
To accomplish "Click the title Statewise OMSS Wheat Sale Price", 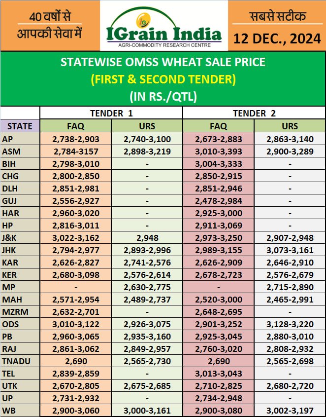I will point(163,62).
